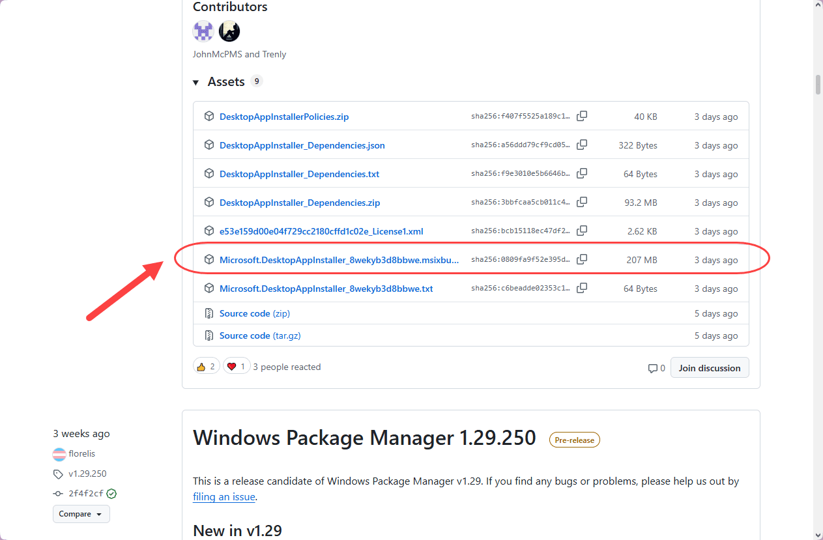Toggle the thumbs up reaction
The height and width of the screenshot is (540, 823).
(206, 367)
